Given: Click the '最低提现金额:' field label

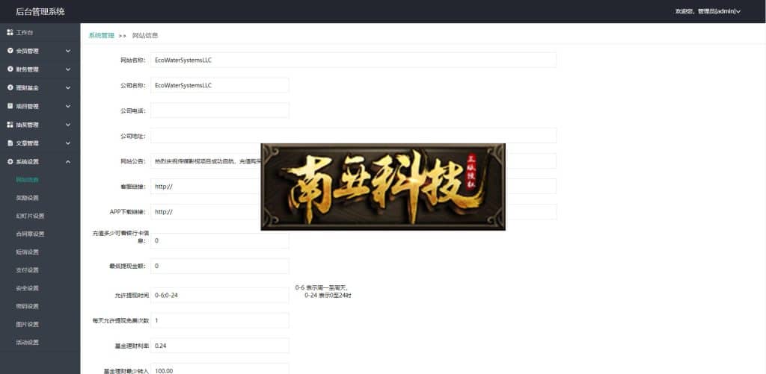Looking at the screenshot, I should (x=128, y=266).
